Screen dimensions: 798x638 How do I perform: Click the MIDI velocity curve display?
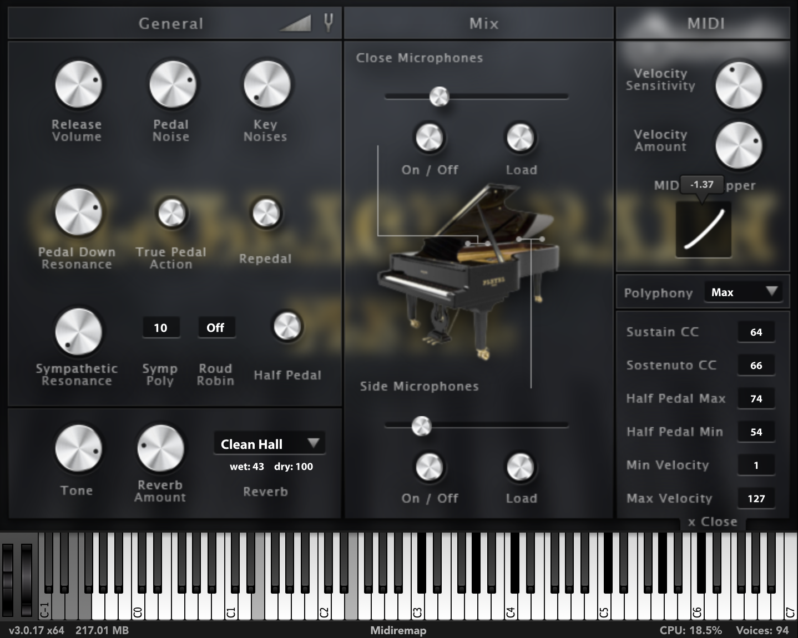(703, 229)
